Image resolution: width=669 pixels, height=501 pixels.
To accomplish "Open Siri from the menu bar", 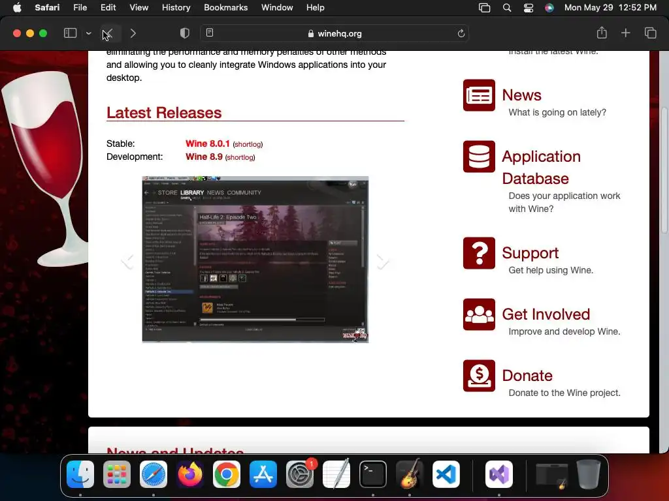I will [549, 8].
